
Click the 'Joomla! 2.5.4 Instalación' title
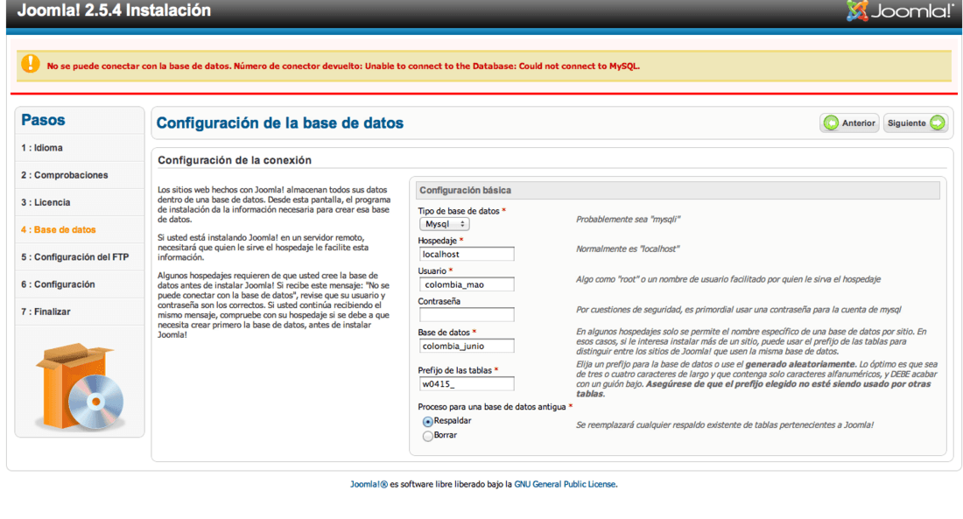point(114,11)
